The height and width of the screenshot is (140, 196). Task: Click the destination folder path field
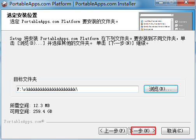click(x=77, y=89)
